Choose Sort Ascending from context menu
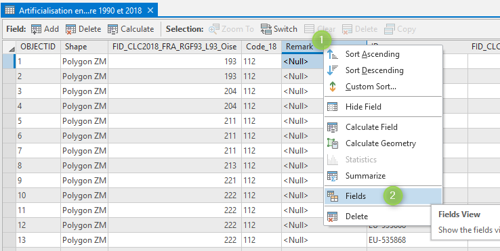 [x=383, y=54]
